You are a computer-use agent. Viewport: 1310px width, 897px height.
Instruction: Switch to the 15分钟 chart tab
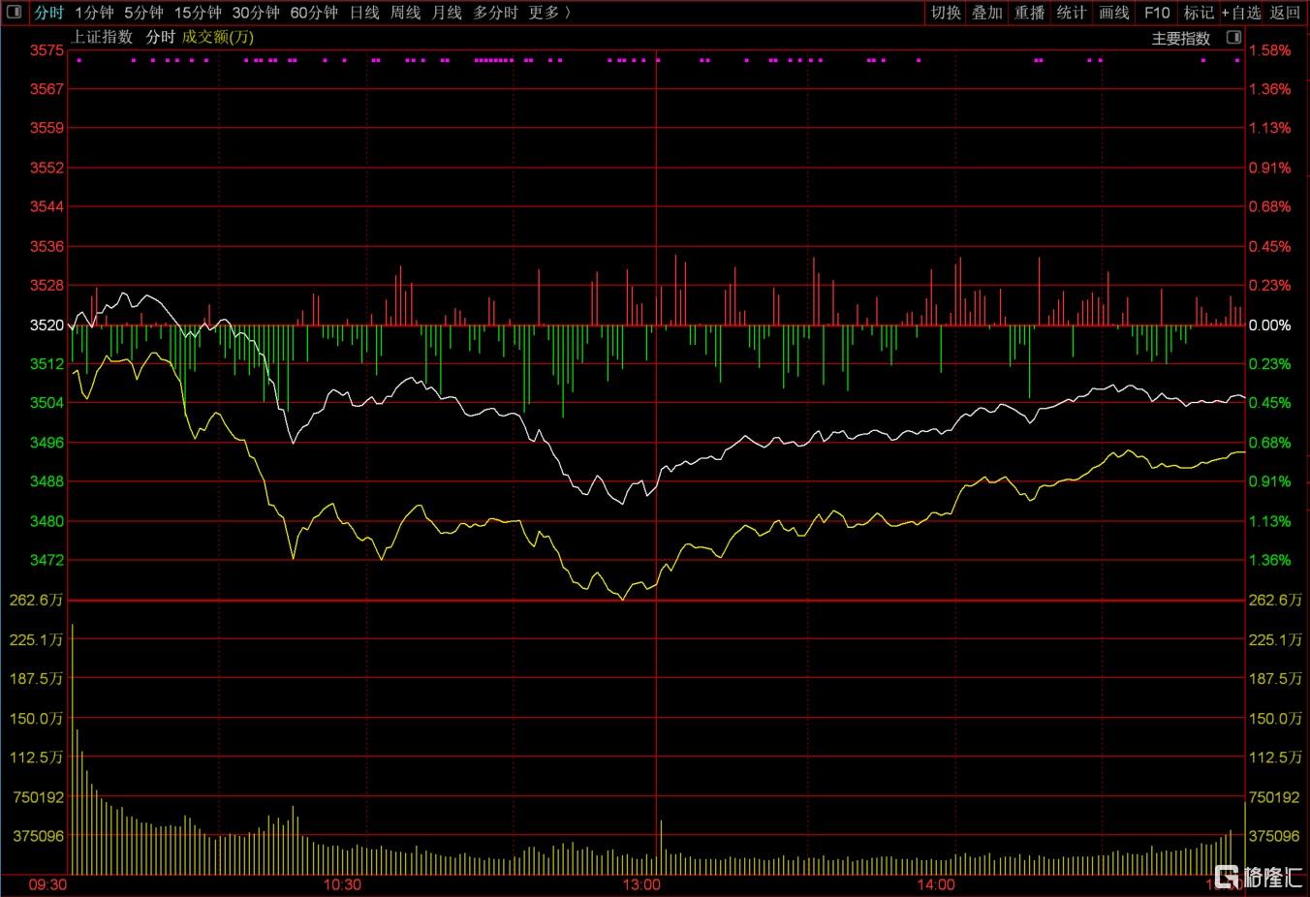pos(198,13)
